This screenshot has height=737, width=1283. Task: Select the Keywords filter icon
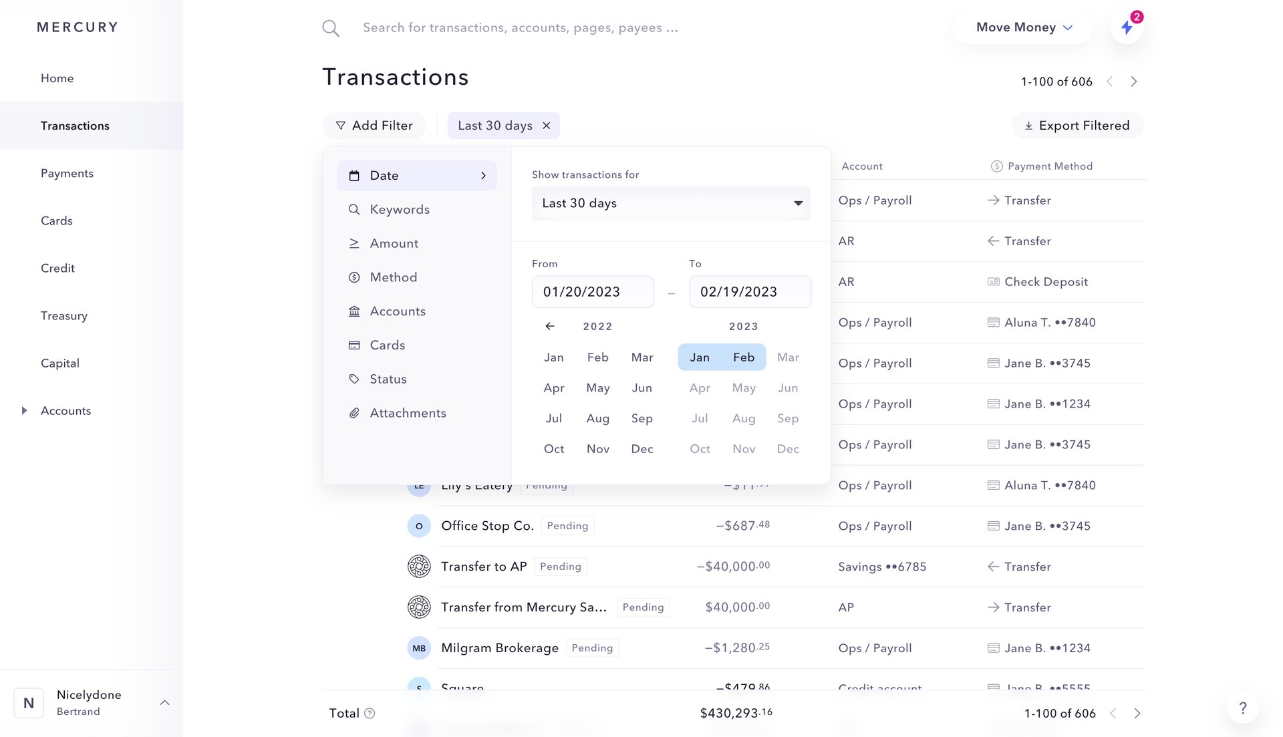pyautogui.click(x=354, y=209)
